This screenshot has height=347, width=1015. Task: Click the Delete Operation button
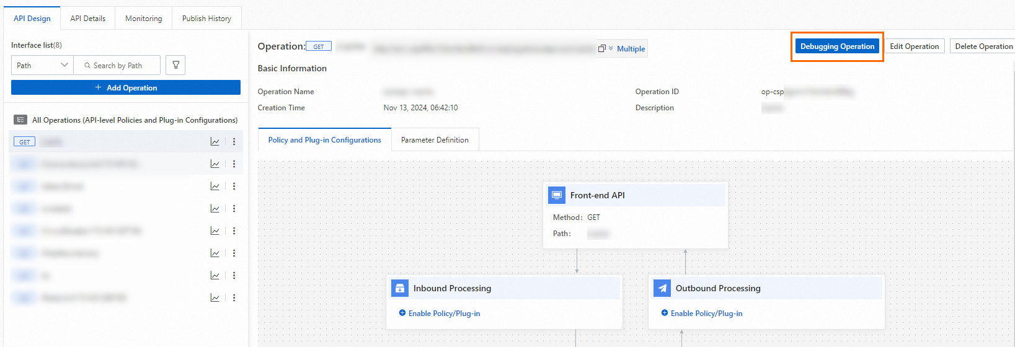pyautogui.click(x=984, y=46)
